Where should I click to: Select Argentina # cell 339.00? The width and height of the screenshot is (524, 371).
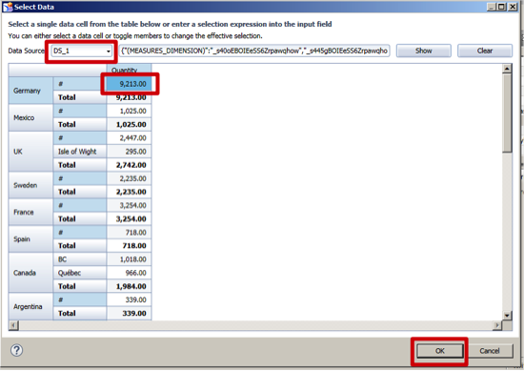click(129, 299)
